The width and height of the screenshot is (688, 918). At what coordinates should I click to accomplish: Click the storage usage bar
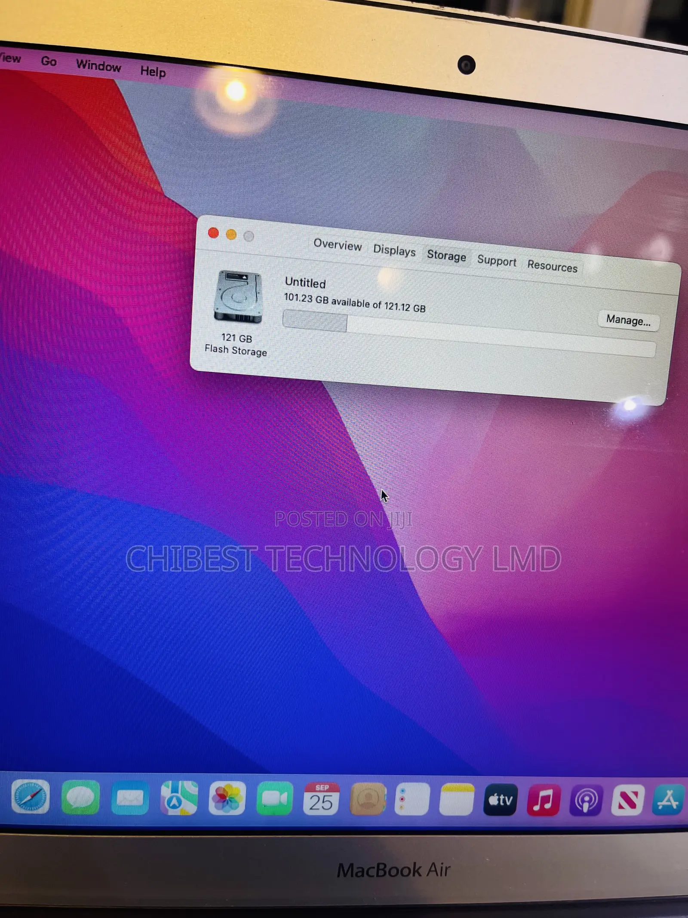pos(469,333)
